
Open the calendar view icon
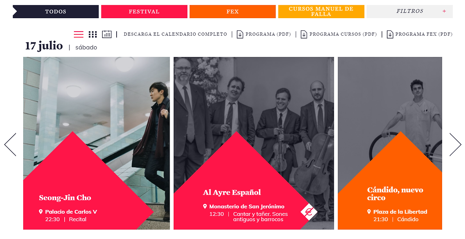coord(107,34)
